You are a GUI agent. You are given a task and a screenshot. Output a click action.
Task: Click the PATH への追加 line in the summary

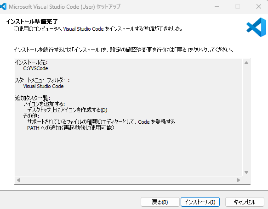71,128
